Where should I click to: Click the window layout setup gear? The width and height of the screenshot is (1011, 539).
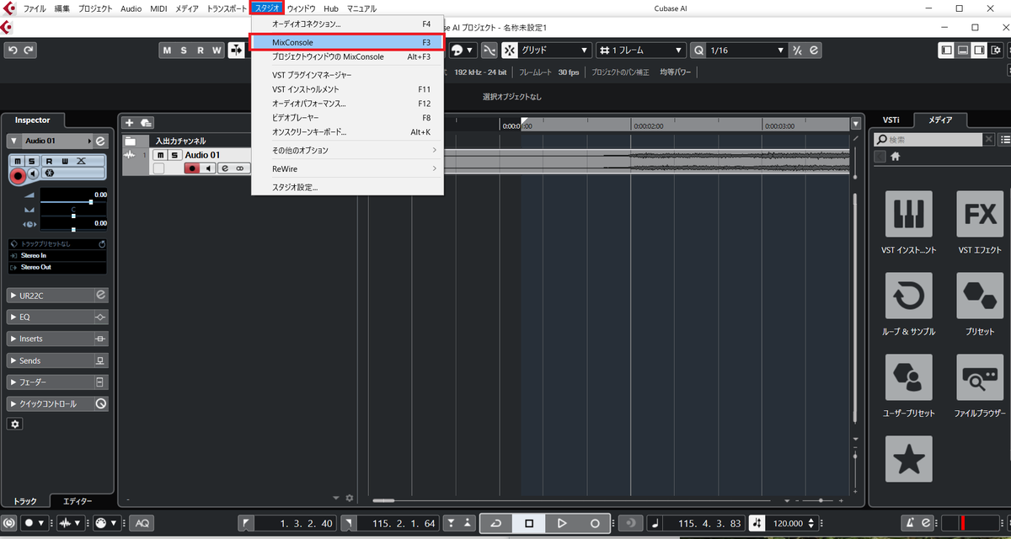pyautogui.click(x=997, y=51)
